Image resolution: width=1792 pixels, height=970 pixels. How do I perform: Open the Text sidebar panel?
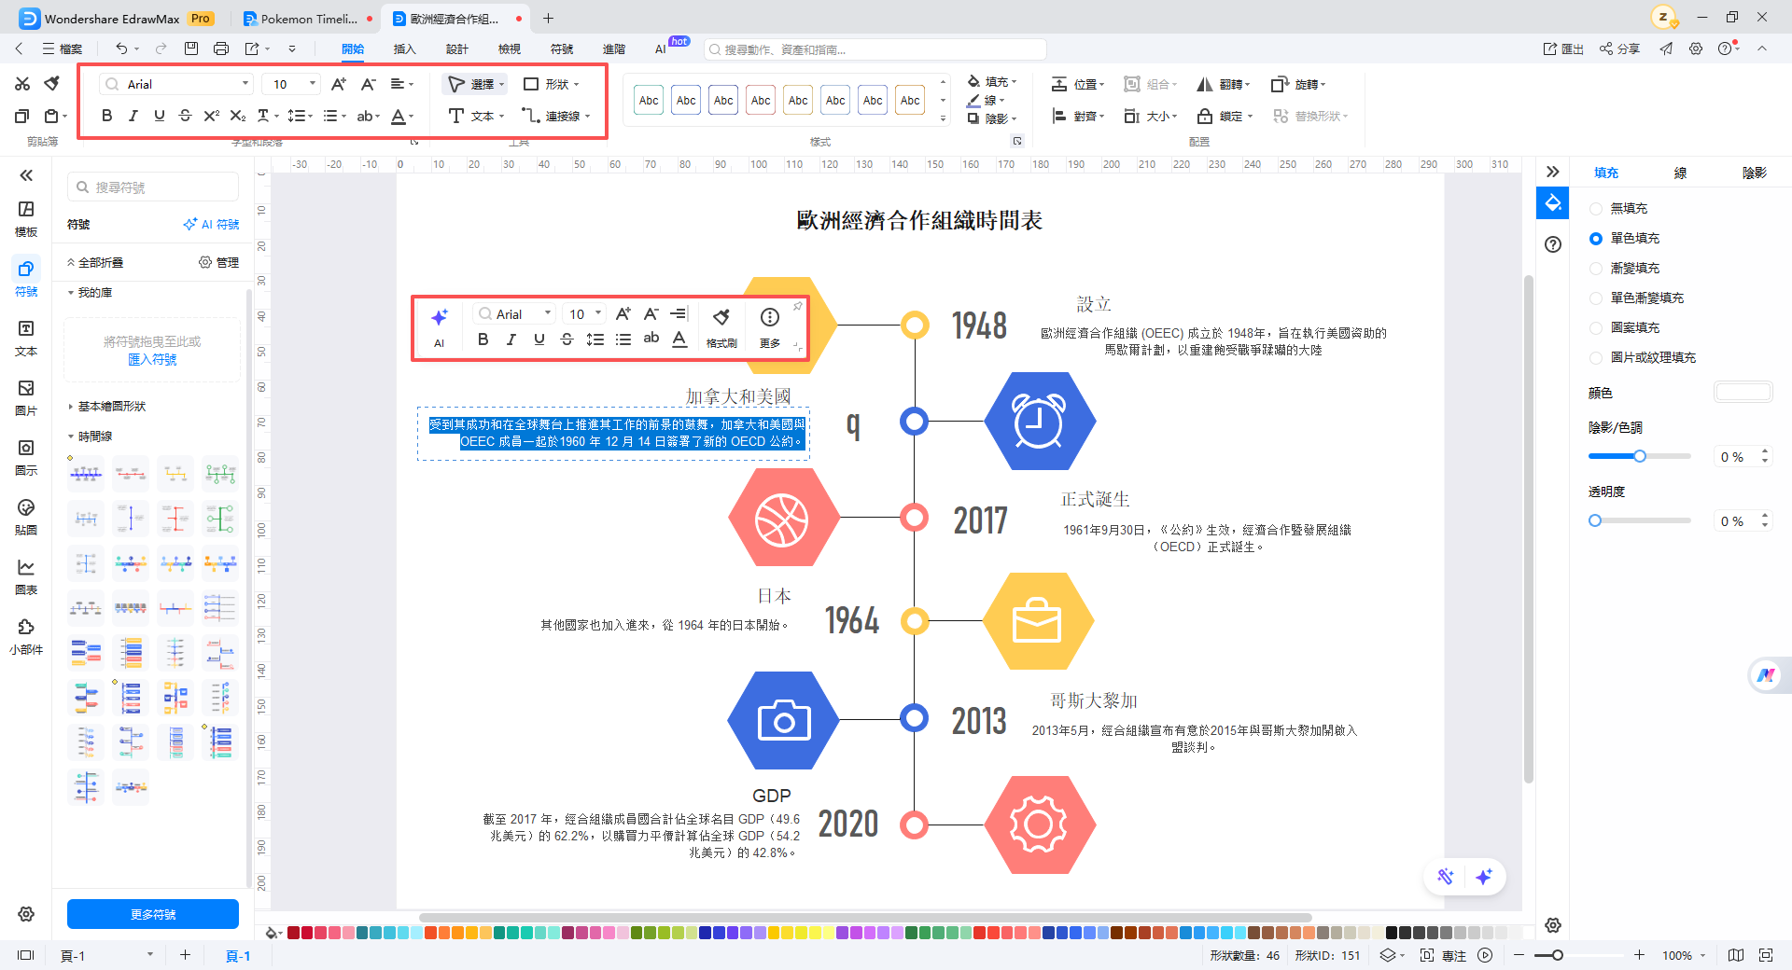pos(26,339)
